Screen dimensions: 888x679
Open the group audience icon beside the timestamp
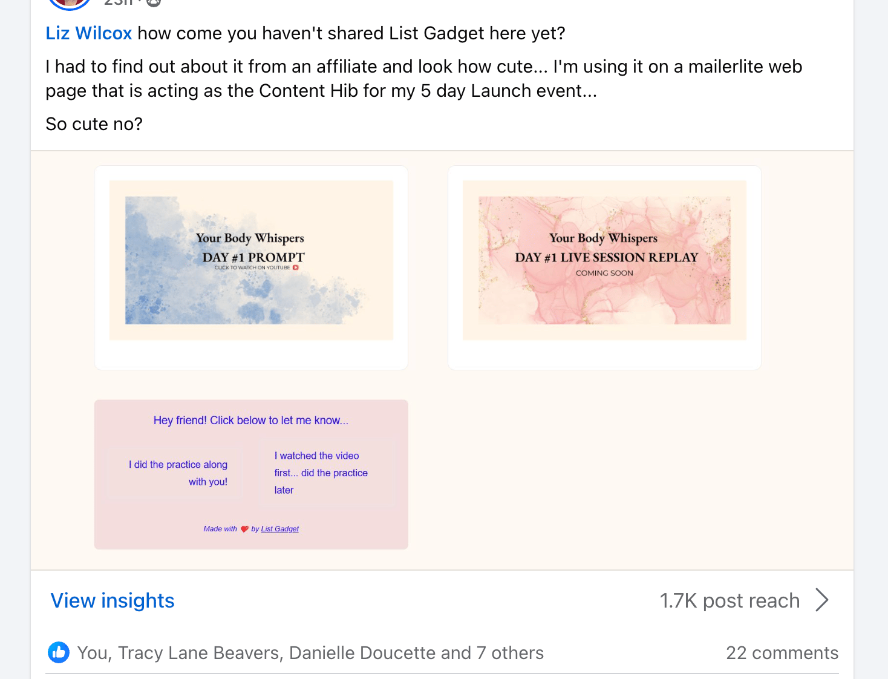coord(154,2)
